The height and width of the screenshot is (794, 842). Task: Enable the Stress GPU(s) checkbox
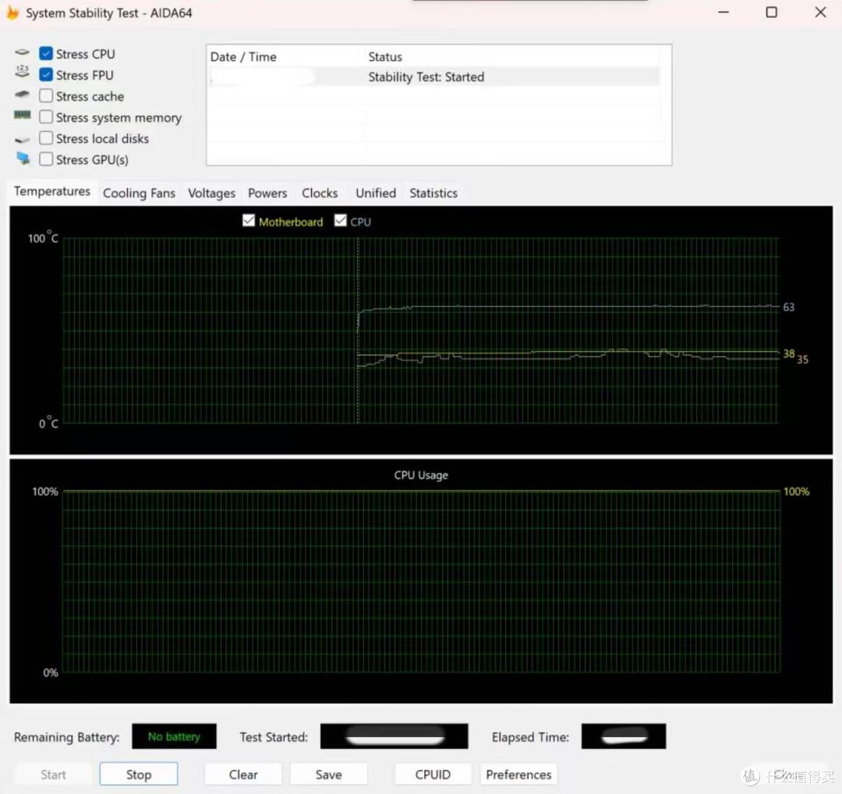(x=46, y=160)
